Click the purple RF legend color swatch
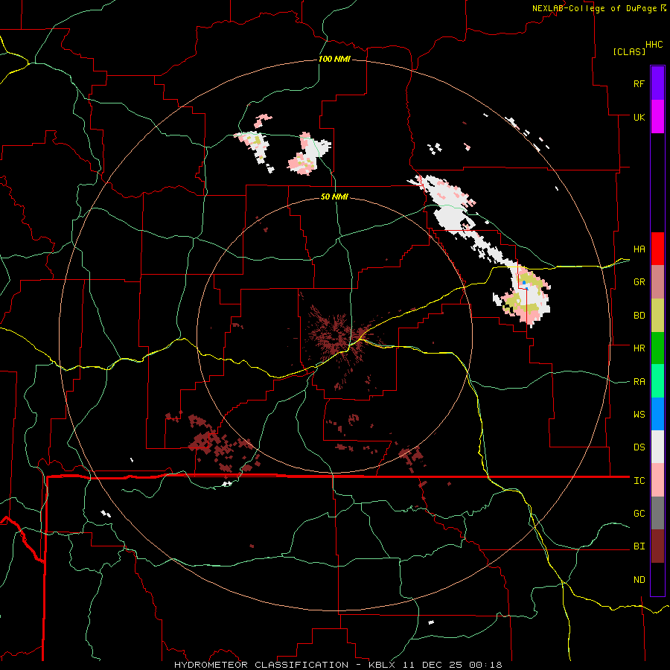Viewport: 670px width, 670px height. [657, 83]
